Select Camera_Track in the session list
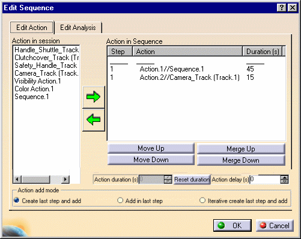301x239 pixels. point(46,73)
